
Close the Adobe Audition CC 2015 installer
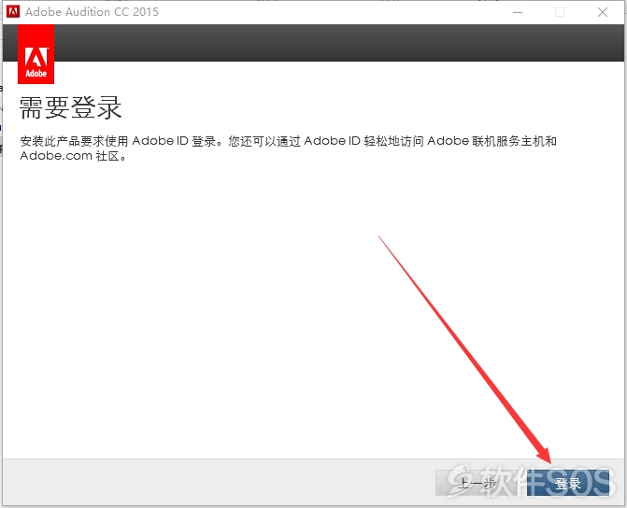tap(603, 12)
